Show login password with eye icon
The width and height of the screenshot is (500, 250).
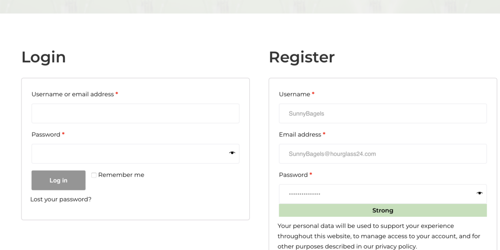pos(232,153)
